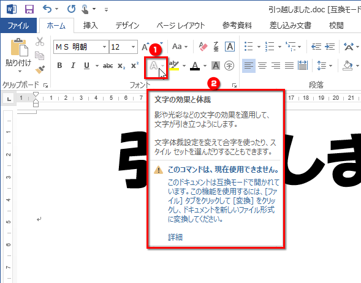Open the Touch/Mouse mode dropdown arrow
This screenshot has height=283, width=361.
point(94,9)
